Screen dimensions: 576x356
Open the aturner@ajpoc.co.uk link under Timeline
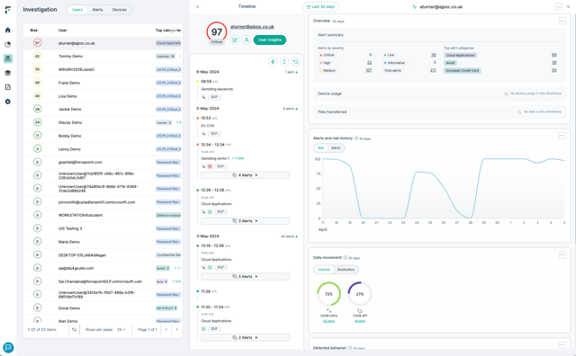(252, 26)
